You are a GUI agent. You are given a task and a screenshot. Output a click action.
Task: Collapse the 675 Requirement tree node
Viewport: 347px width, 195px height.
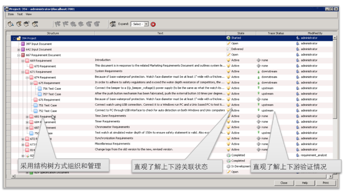[31, 83]
